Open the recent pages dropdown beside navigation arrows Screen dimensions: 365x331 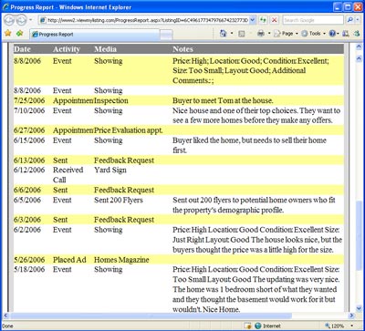pos(31,20)
